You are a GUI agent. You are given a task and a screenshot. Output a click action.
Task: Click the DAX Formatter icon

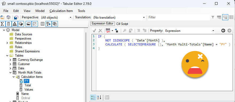pos(108,31)
